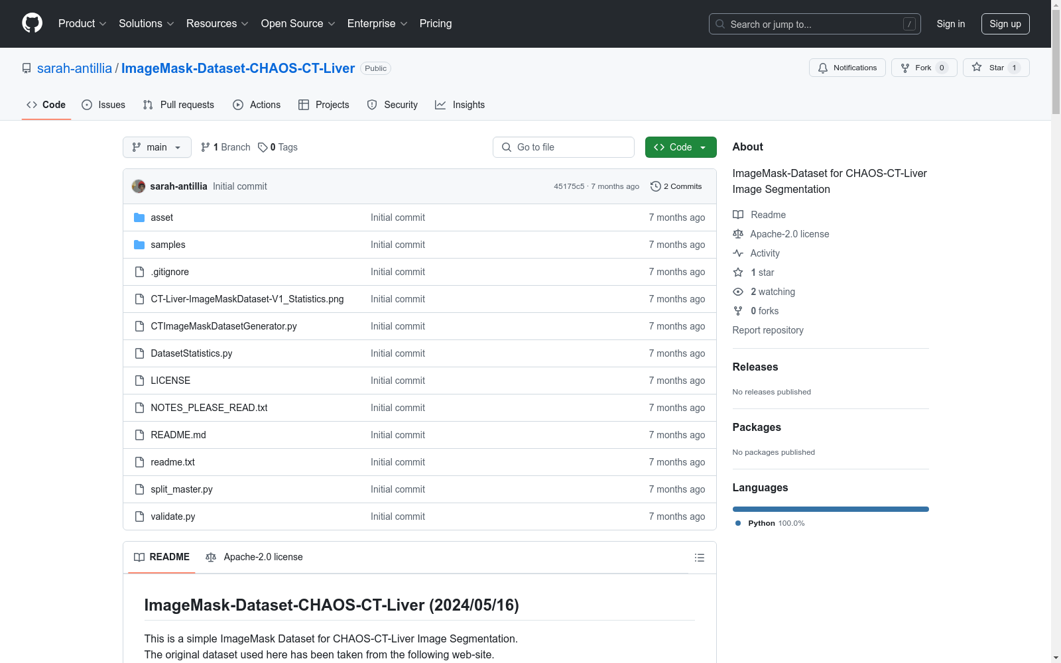The image size is (1061, 663).
Task: Switch to the Pull requests tab
Action: pyautogui.click(x=178, y=105)
